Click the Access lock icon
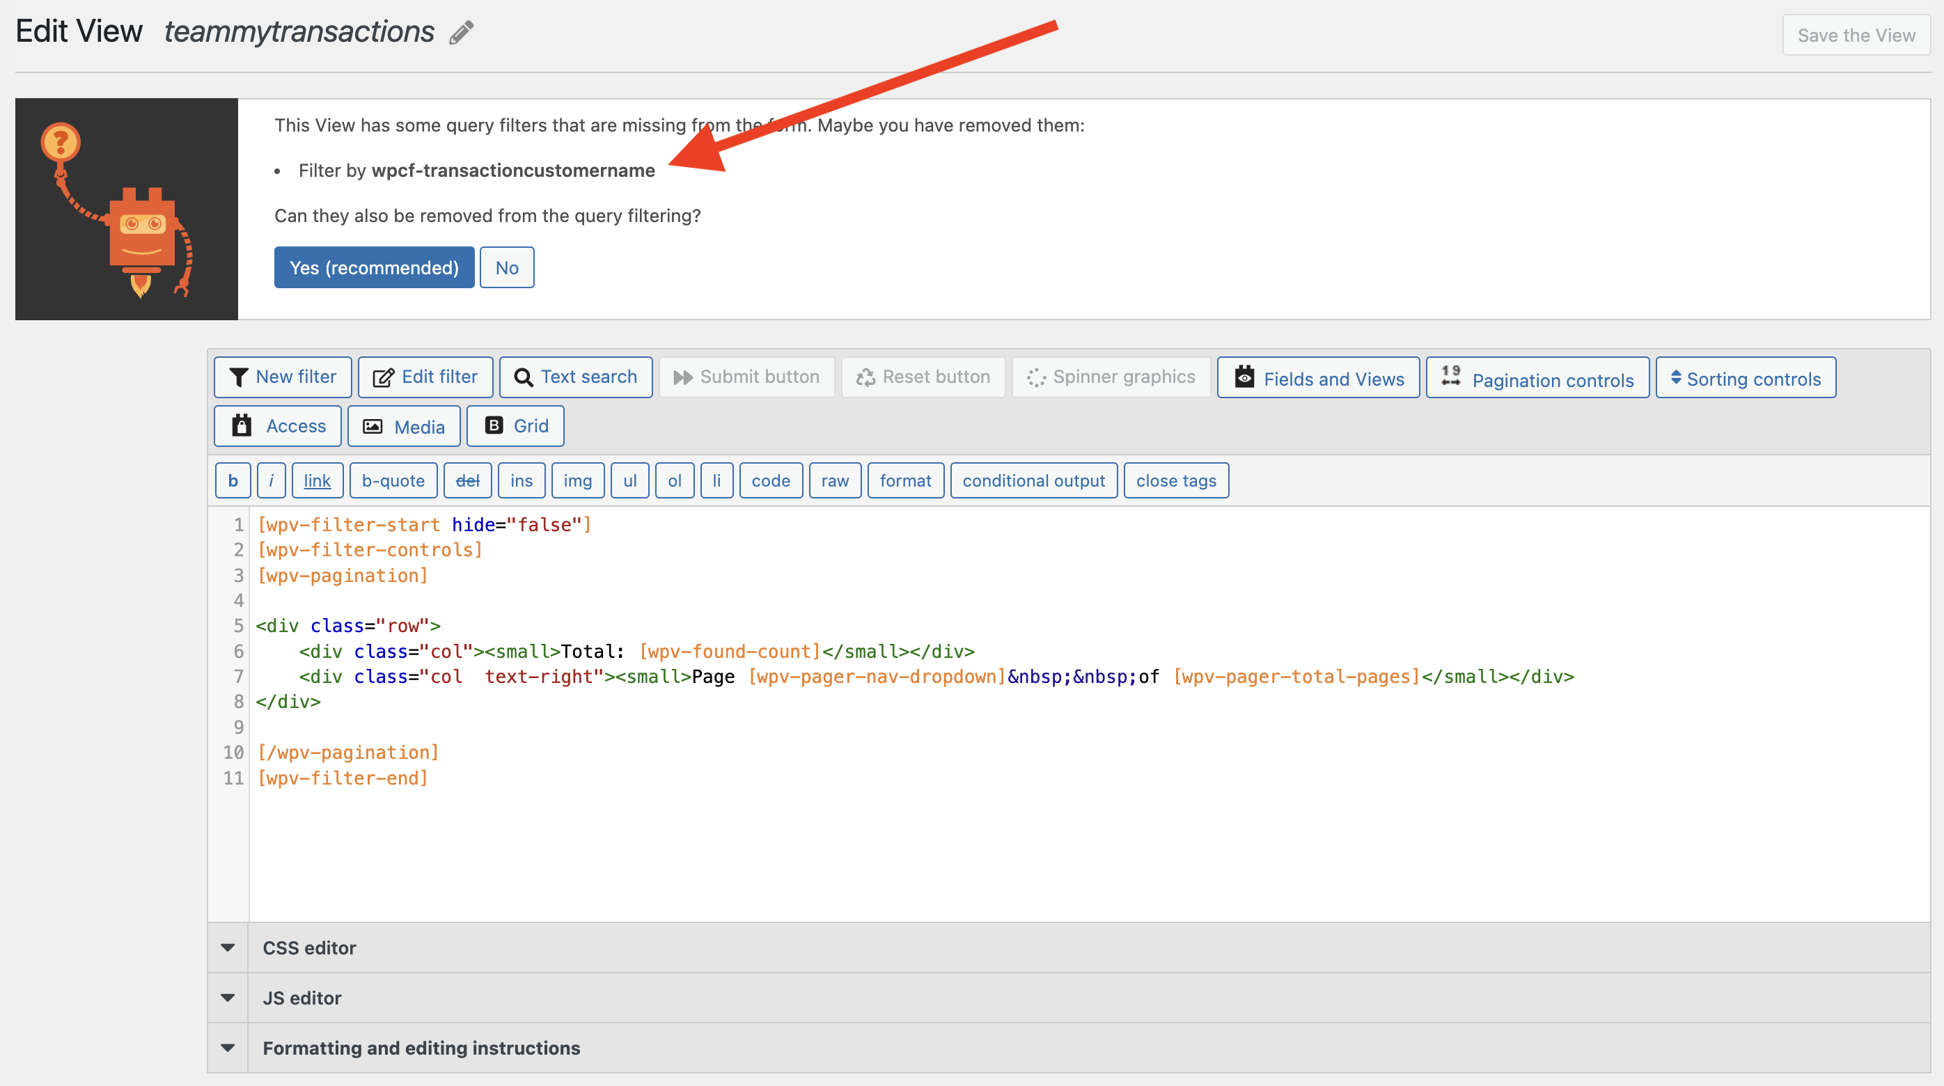This screenshot has height=1086, width=1944. click(x=242, y=425)
